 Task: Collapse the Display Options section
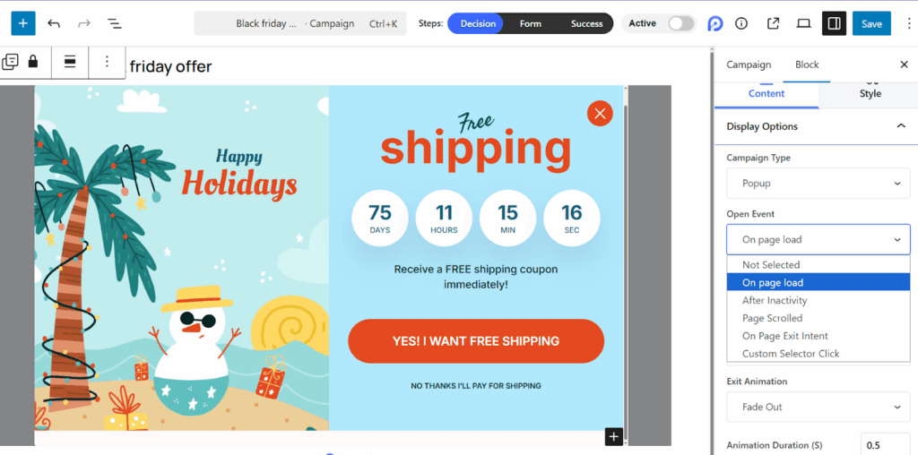901,126
